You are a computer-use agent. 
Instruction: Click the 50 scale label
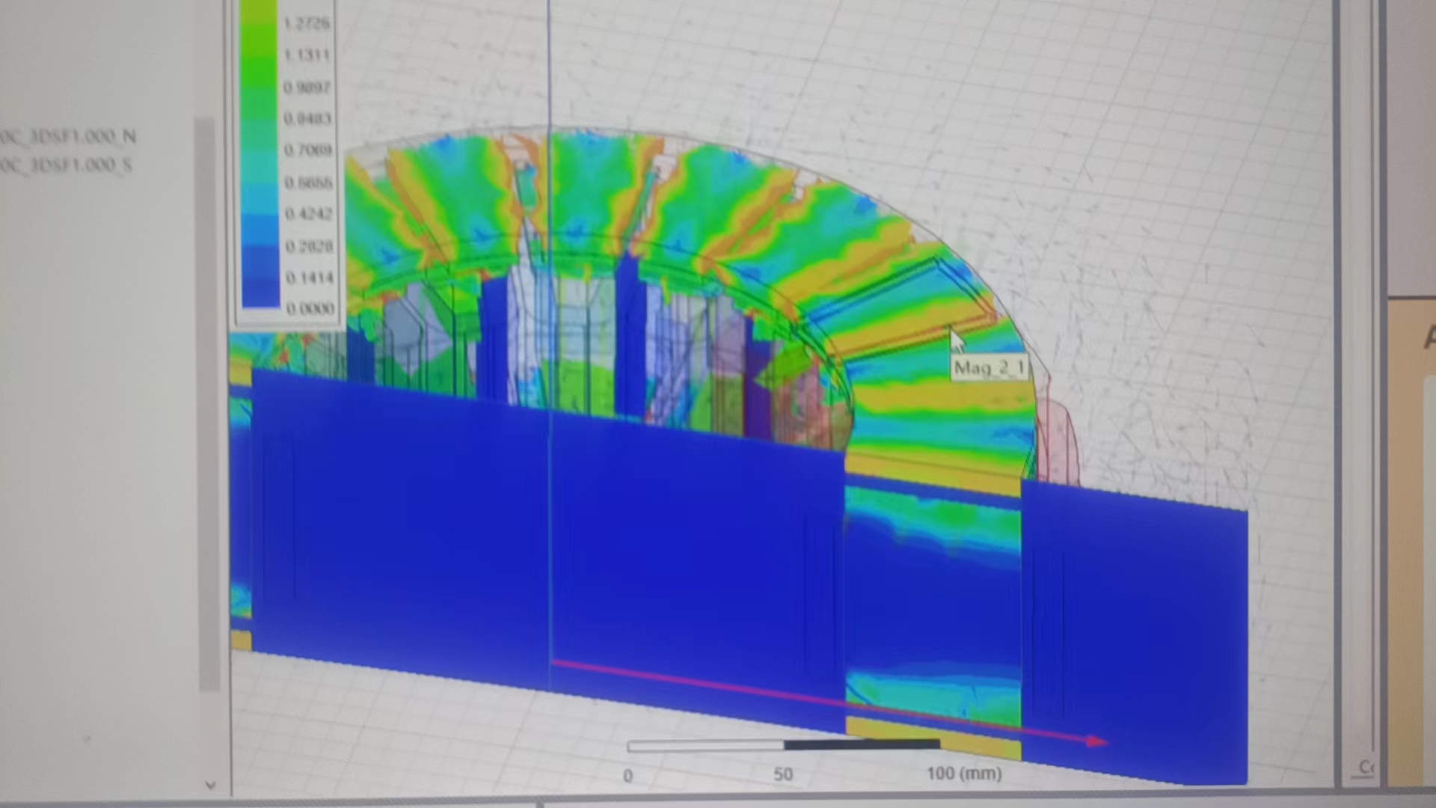click(783, 774)
